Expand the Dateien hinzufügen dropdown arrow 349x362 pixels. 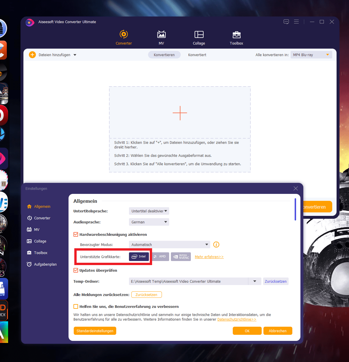(x=75, y=55)
